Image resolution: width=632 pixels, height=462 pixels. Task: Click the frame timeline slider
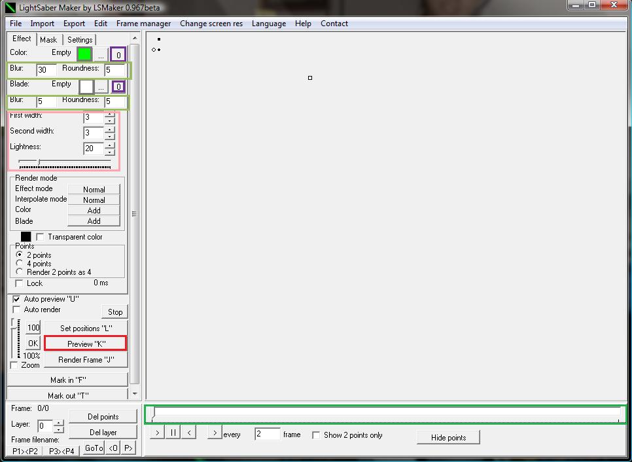pos(386,414)
